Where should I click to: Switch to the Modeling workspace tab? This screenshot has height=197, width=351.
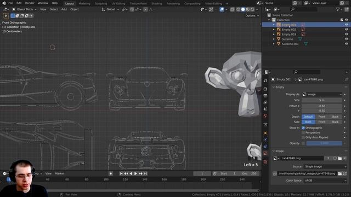(84, 4)
